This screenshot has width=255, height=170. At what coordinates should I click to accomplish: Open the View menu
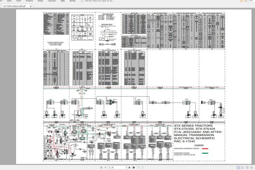tap(9, 1)
